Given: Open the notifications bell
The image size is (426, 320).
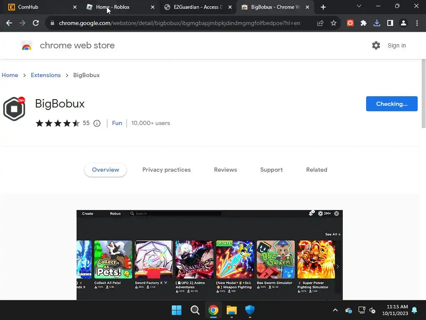Looking at the screenshot, I should (415, 310).
